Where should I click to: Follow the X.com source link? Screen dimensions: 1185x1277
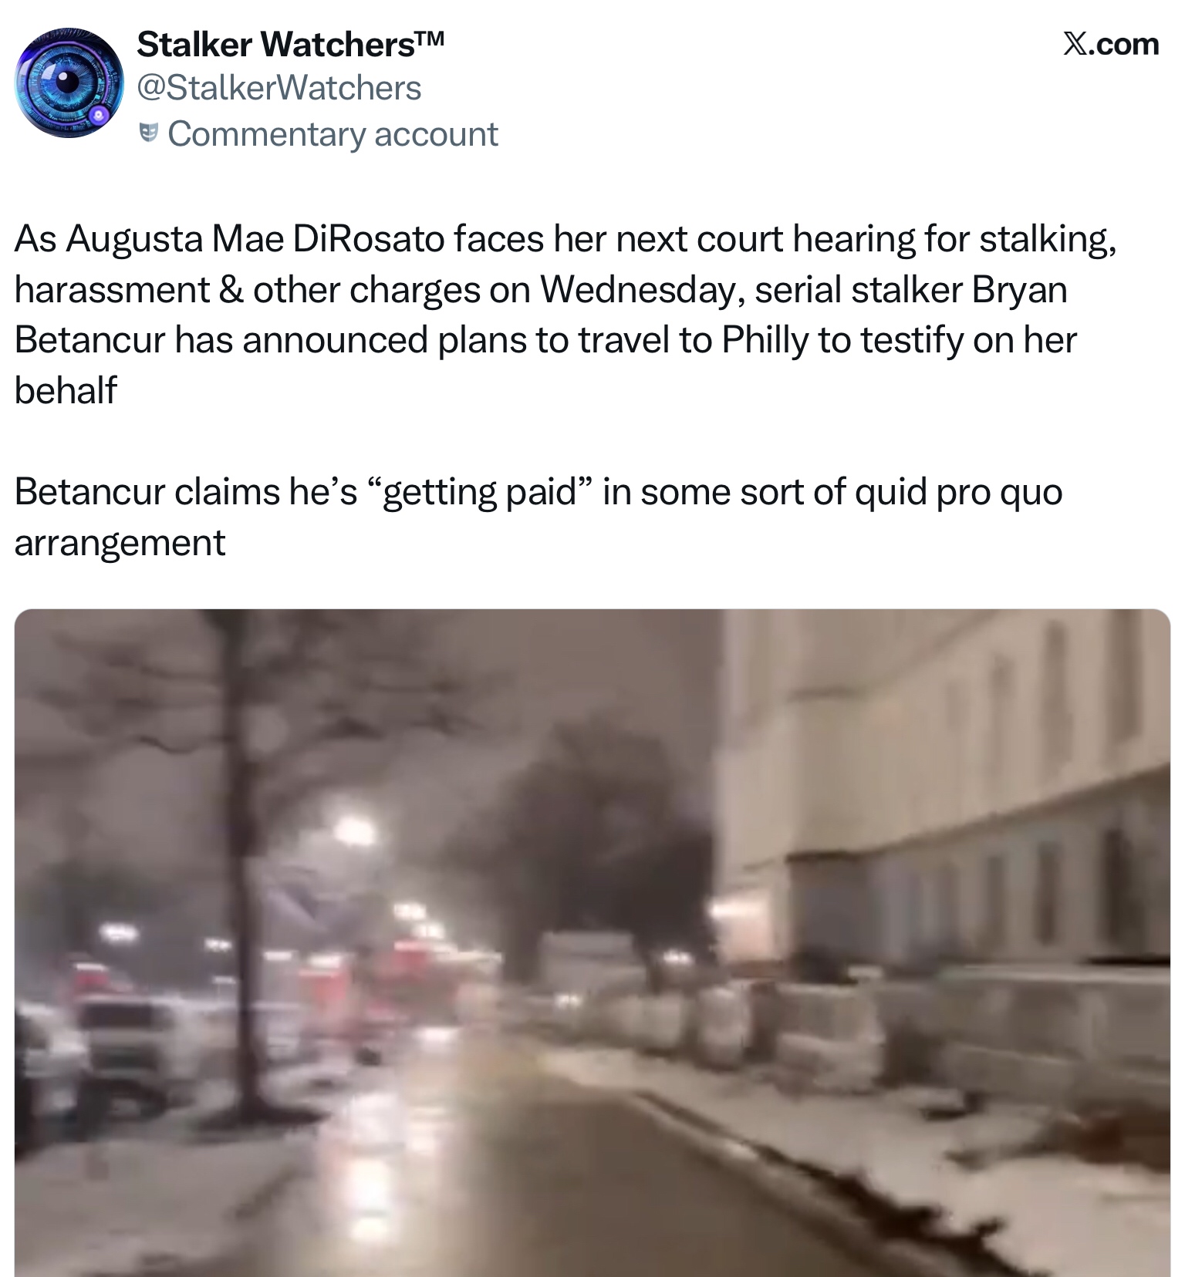[x=1110, y=44]
